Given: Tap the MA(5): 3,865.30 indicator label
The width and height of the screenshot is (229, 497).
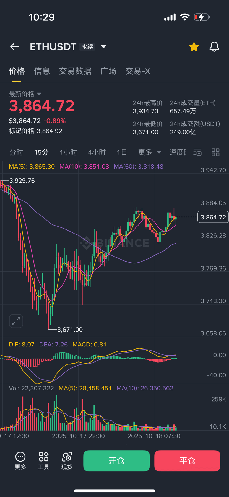Looking at the screenshot, I should click(x=32, y=167).
